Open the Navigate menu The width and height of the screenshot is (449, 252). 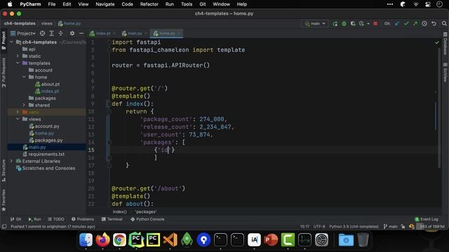[x=105, y=4]
